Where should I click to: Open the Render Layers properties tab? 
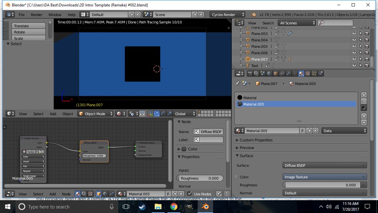pos(256,74)
